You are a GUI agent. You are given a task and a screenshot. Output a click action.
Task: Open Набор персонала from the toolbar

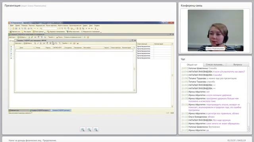pos(73,32)
